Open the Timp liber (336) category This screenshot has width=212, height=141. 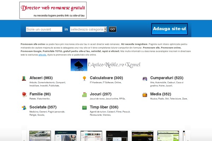pos(104,107)
